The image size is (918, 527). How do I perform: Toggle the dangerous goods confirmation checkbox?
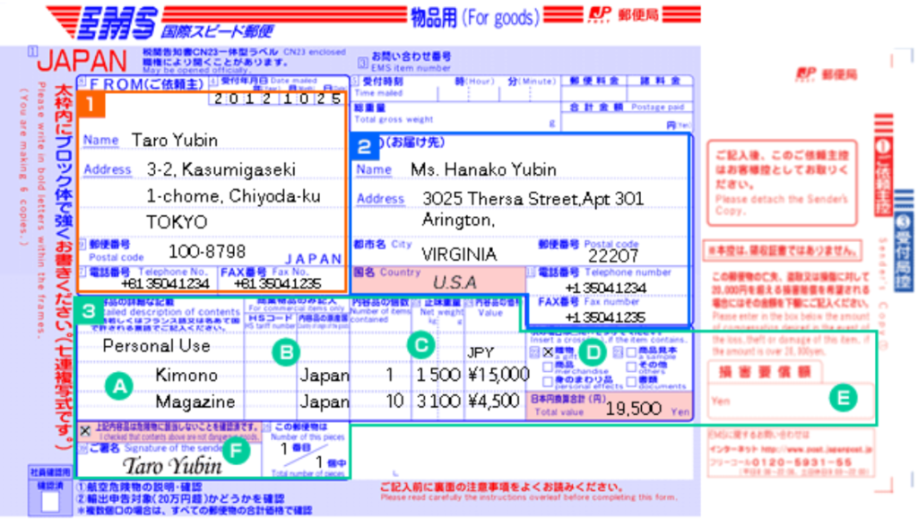click(85, 430)
